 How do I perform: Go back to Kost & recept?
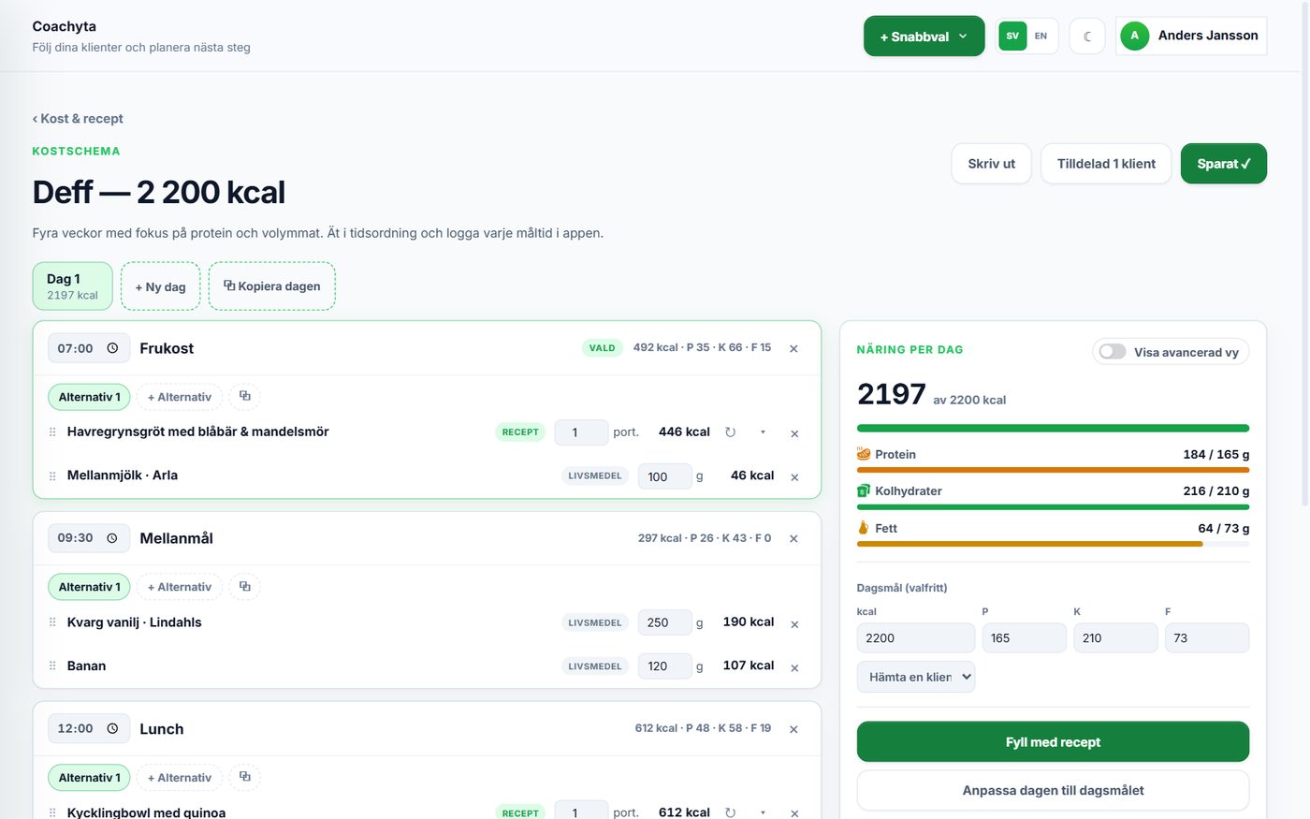pos(78,119)
